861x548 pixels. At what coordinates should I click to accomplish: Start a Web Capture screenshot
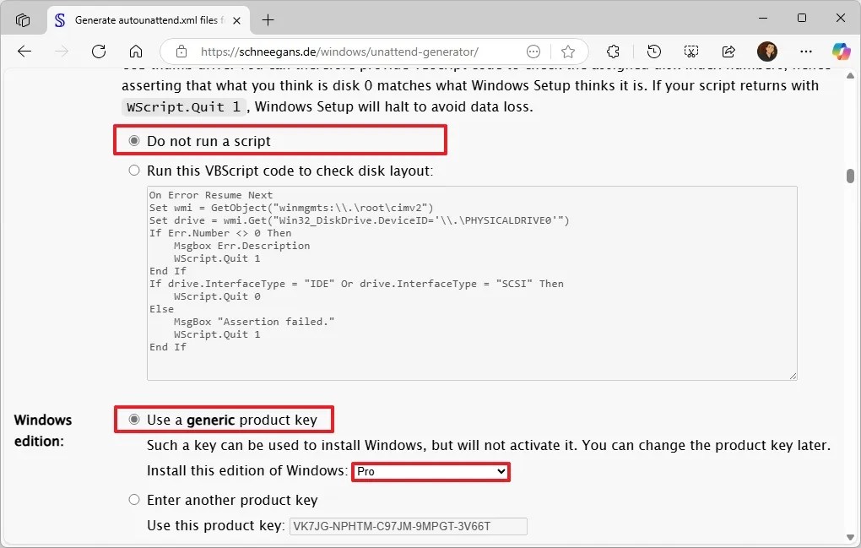point(691,52)
